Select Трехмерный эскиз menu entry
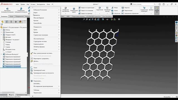This screenshot has height=100, width=178. [45, 70]
